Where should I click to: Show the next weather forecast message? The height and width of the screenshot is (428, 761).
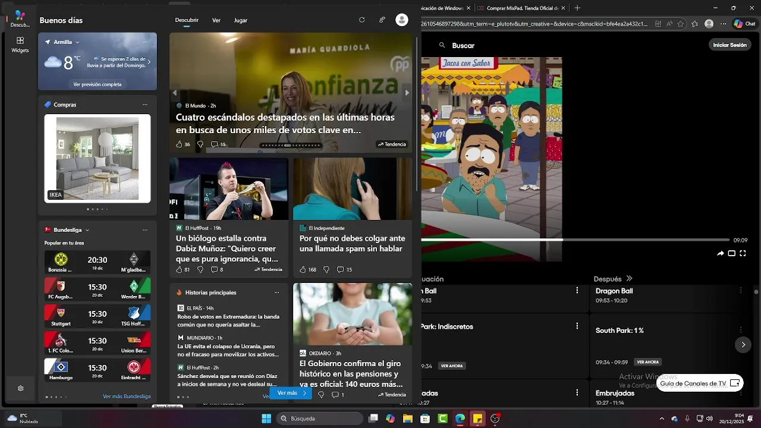(x=149, y=62)
